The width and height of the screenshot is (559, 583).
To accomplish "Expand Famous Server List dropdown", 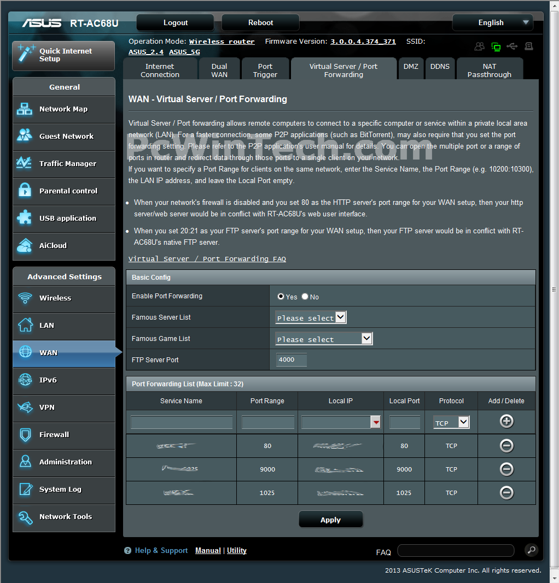I will (x=311, y=317).
